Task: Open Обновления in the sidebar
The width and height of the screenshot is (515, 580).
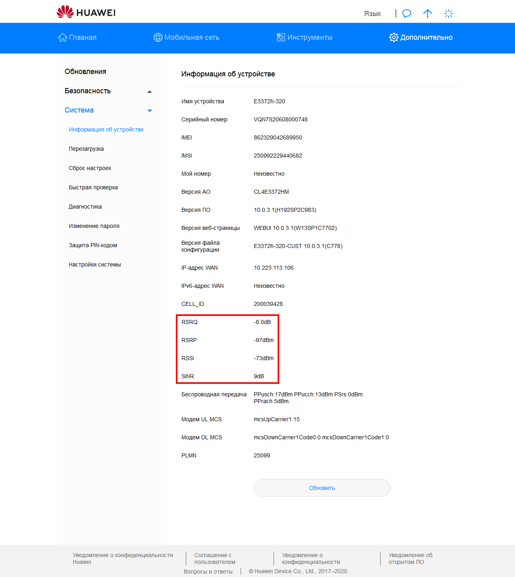Action: [85, 72]
